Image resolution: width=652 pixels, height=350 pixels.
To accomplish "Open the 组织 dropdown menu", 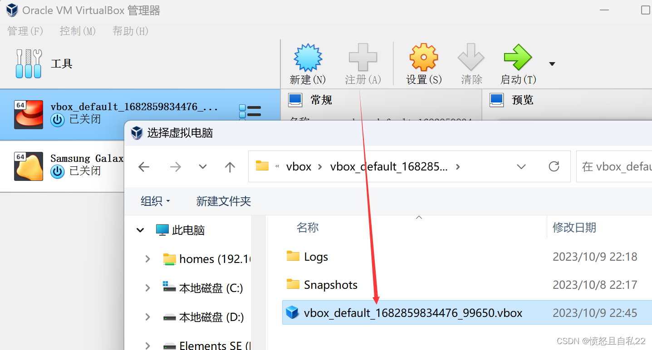I will [x=155, y=201].
